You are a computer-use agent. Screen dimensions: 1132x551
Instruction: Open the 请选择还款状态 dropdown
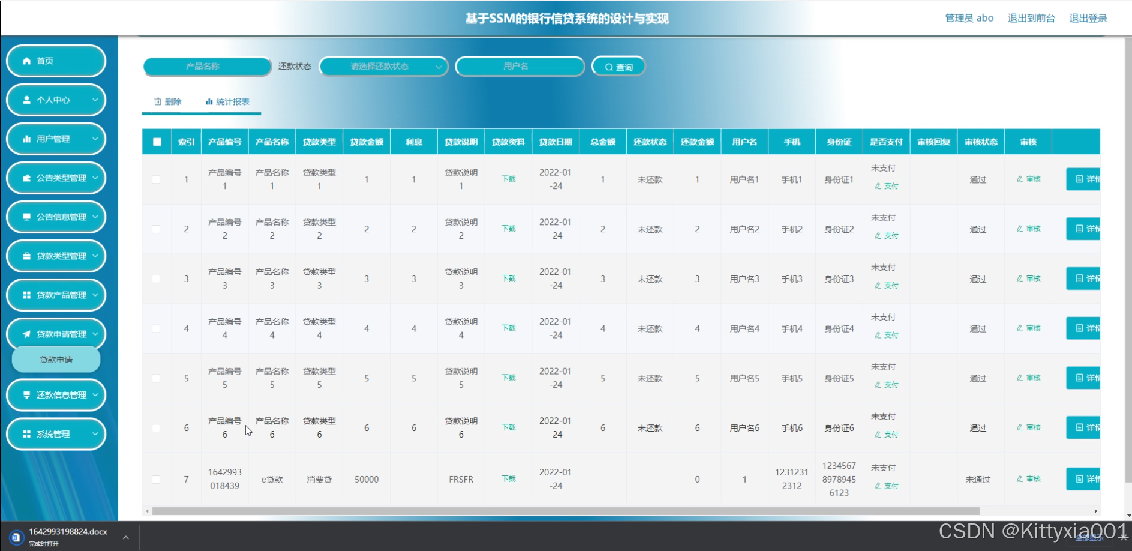(384, 67)
